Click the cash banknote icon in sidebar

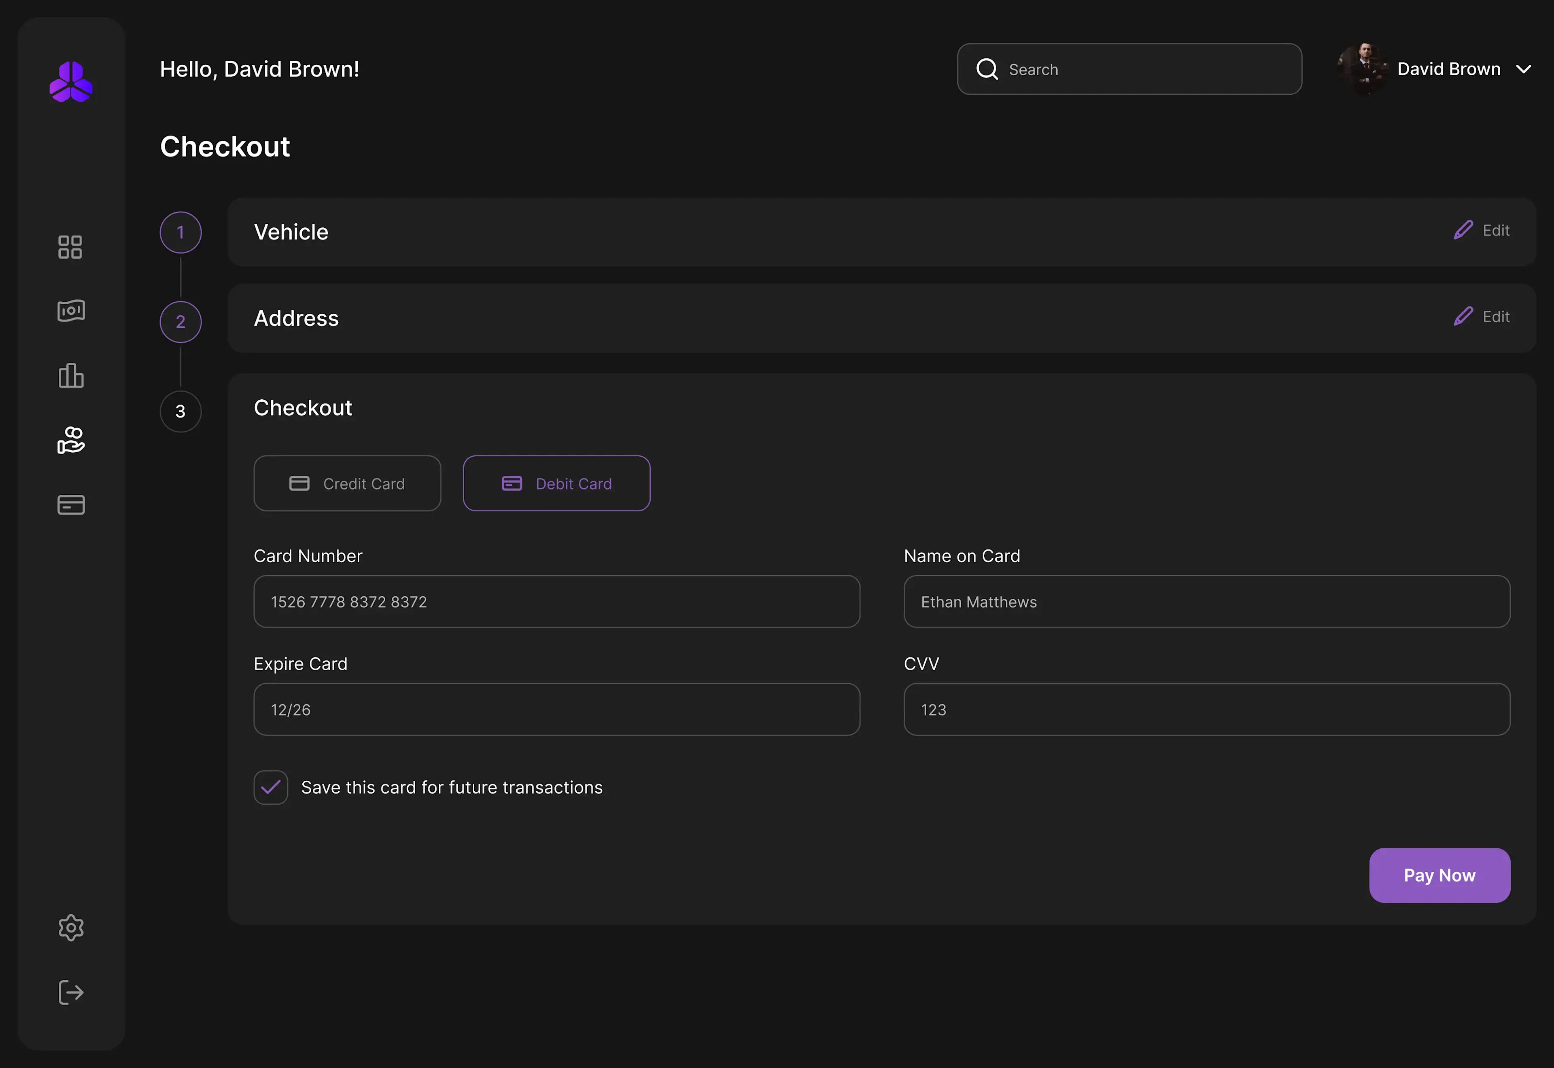click(71, 311)
